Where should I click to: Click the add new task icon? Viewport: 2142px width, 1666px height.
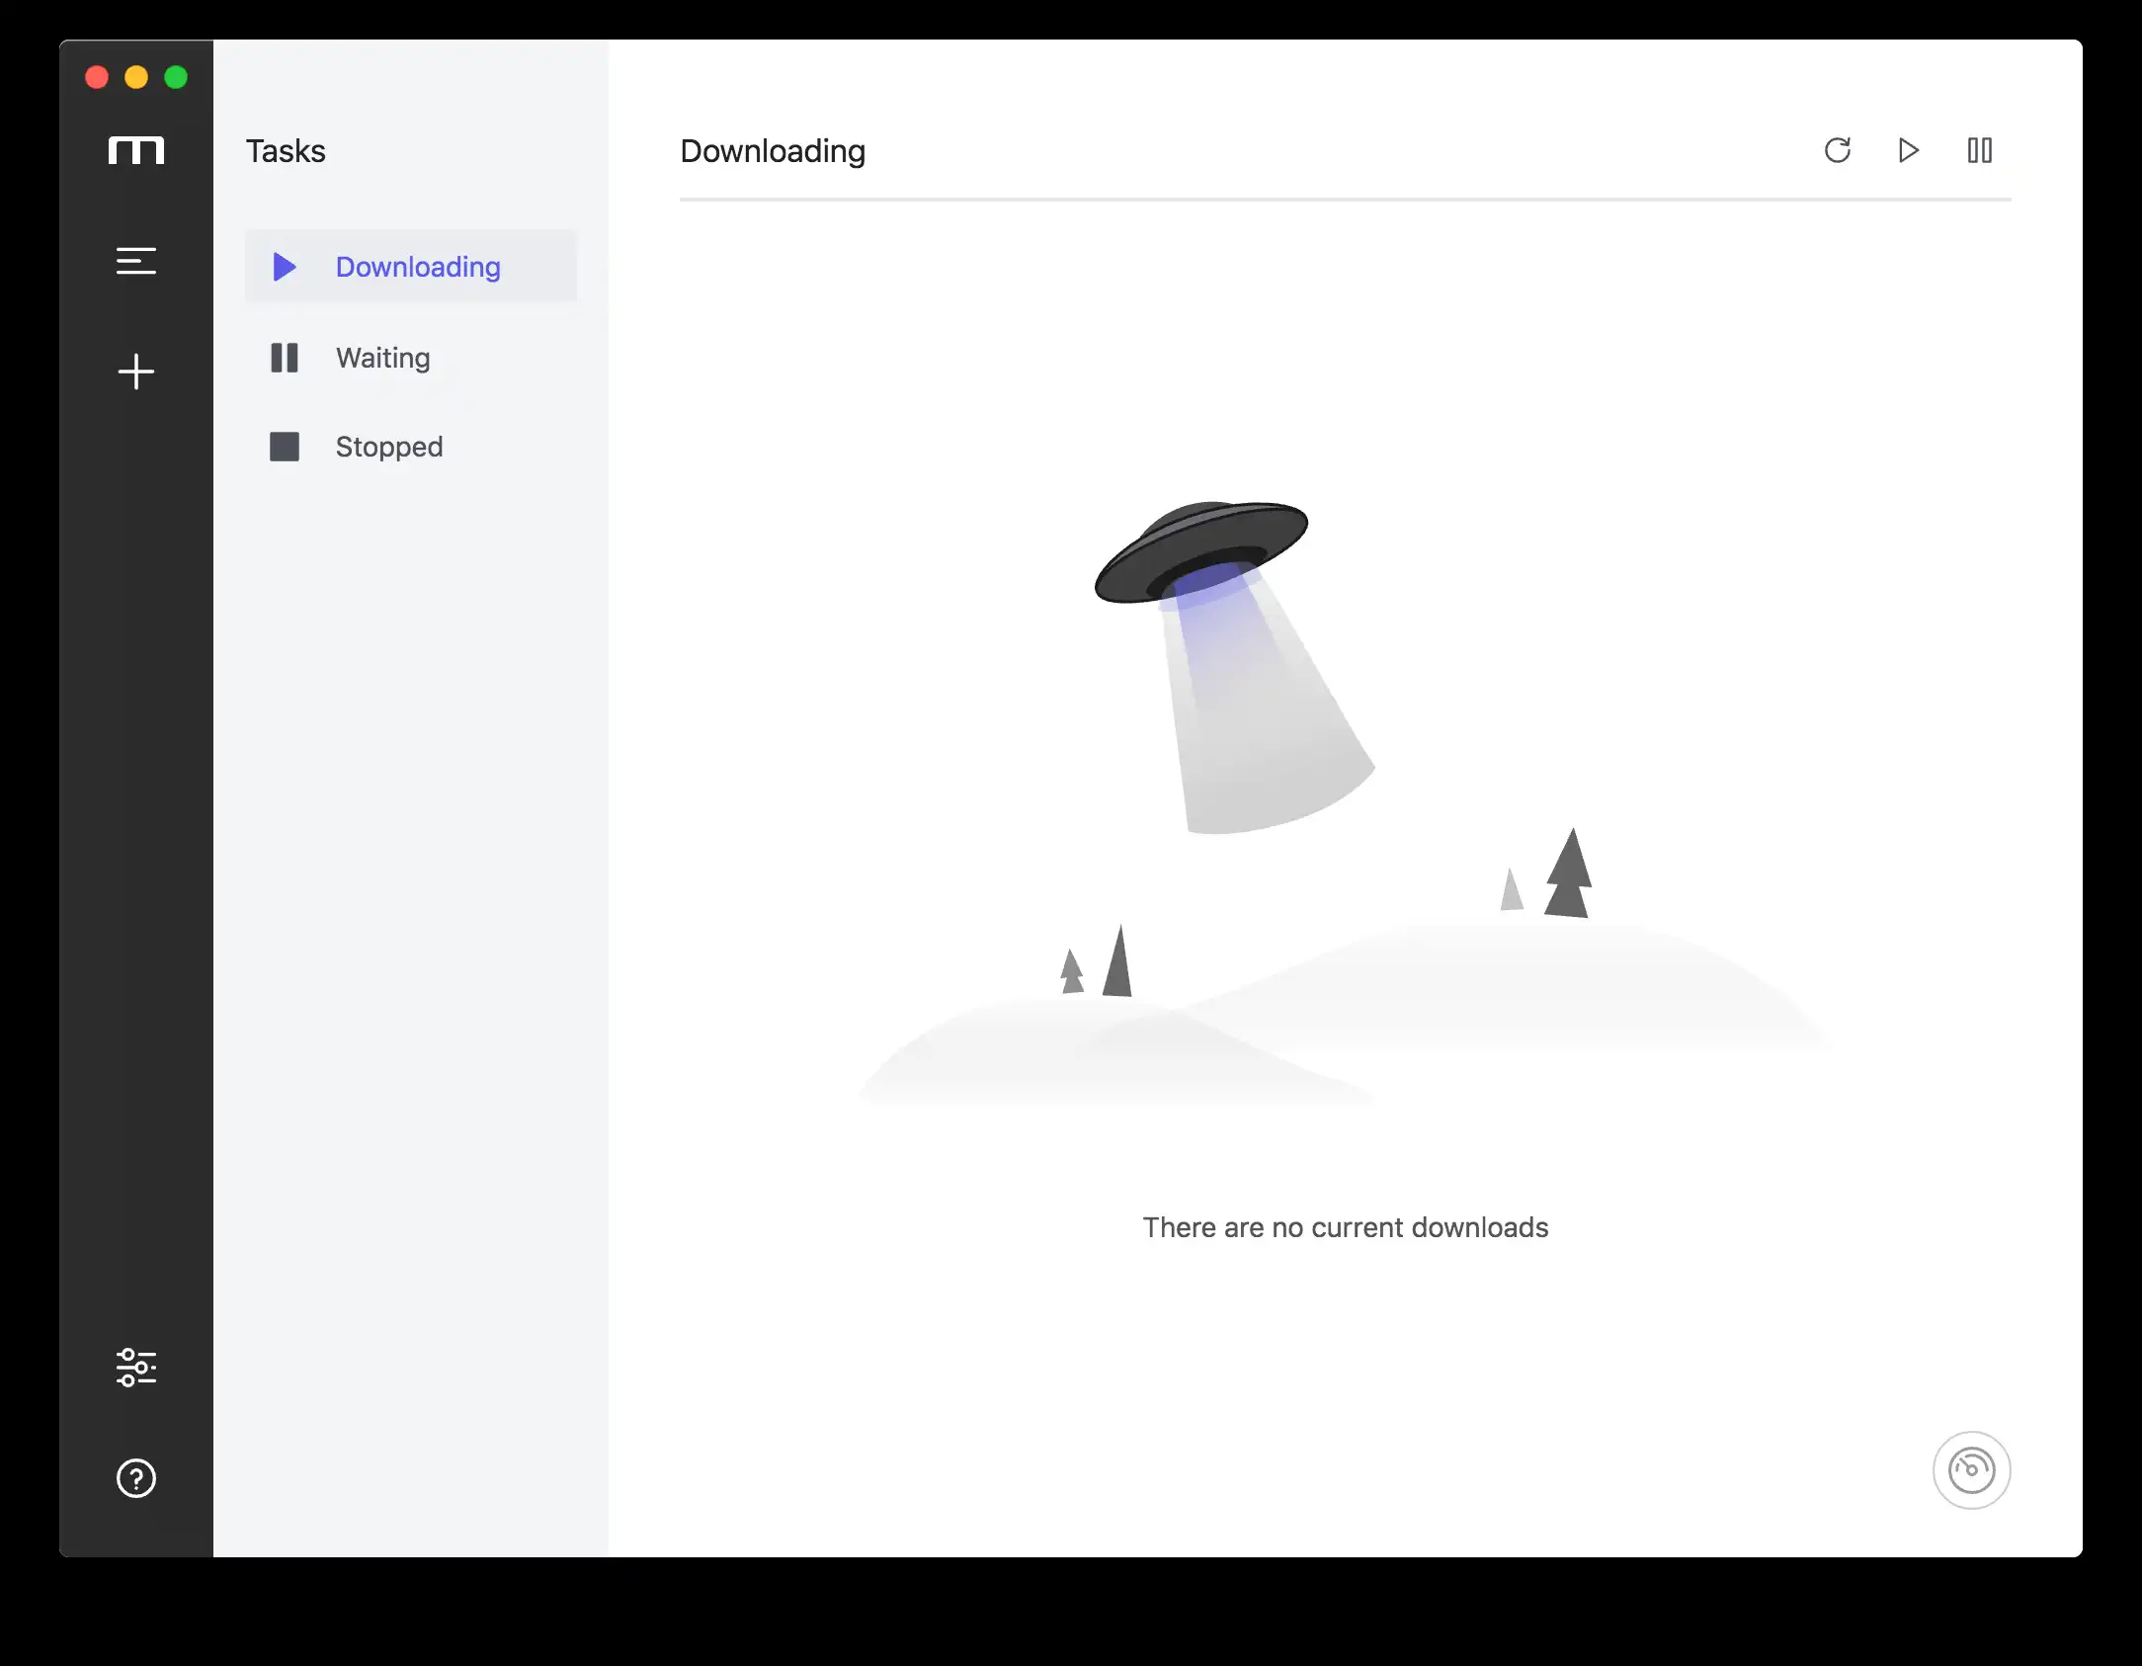[x=135, y=369]
